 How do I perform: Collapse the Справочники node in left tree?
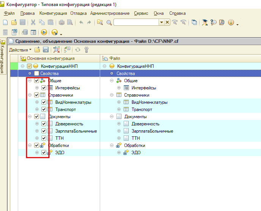(x=30, y=95)
